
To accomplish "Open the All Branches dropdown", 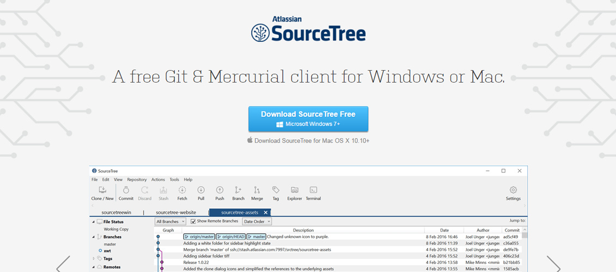I will [170, 221].
